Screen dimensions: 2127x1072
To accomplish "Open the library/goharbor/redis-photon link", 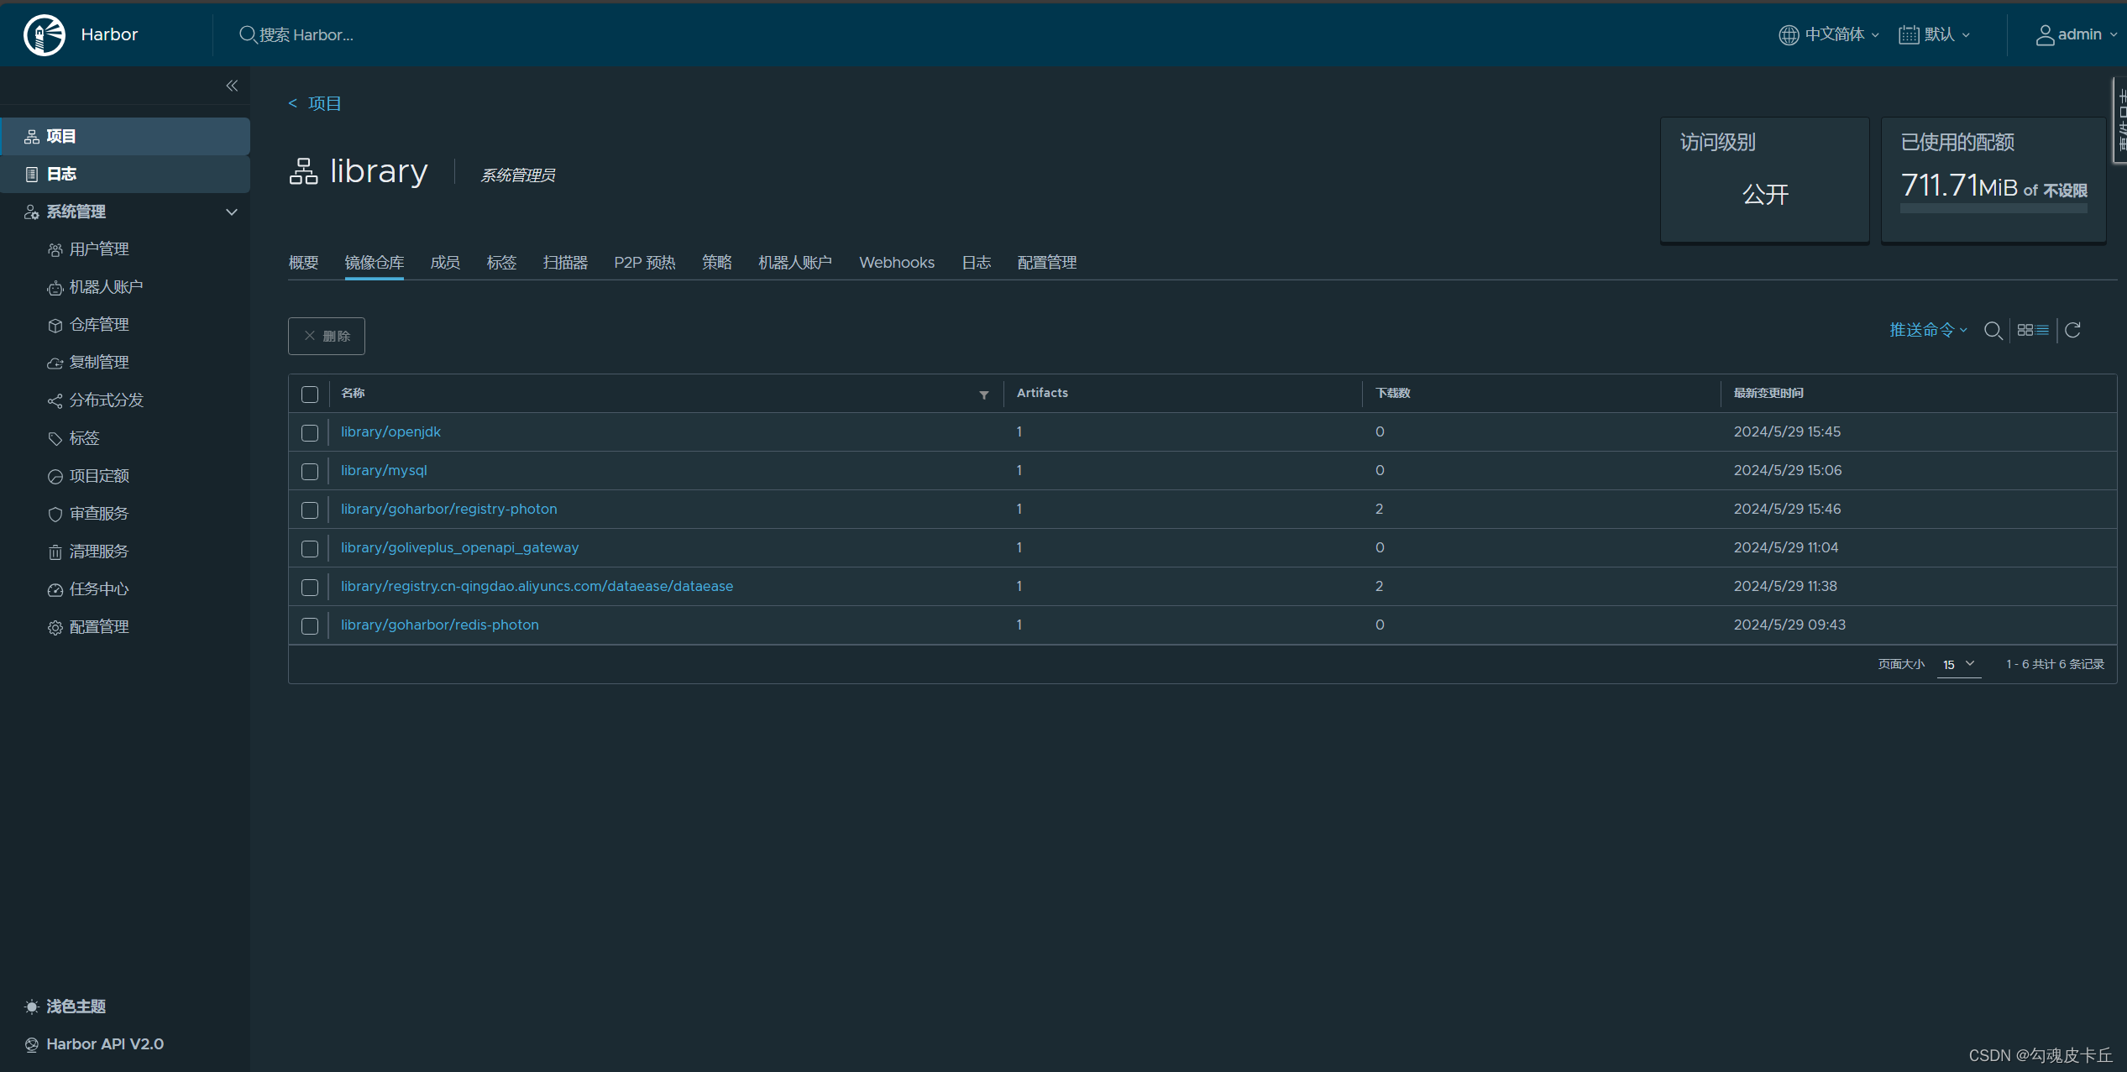I will click(x=439, y=625).
